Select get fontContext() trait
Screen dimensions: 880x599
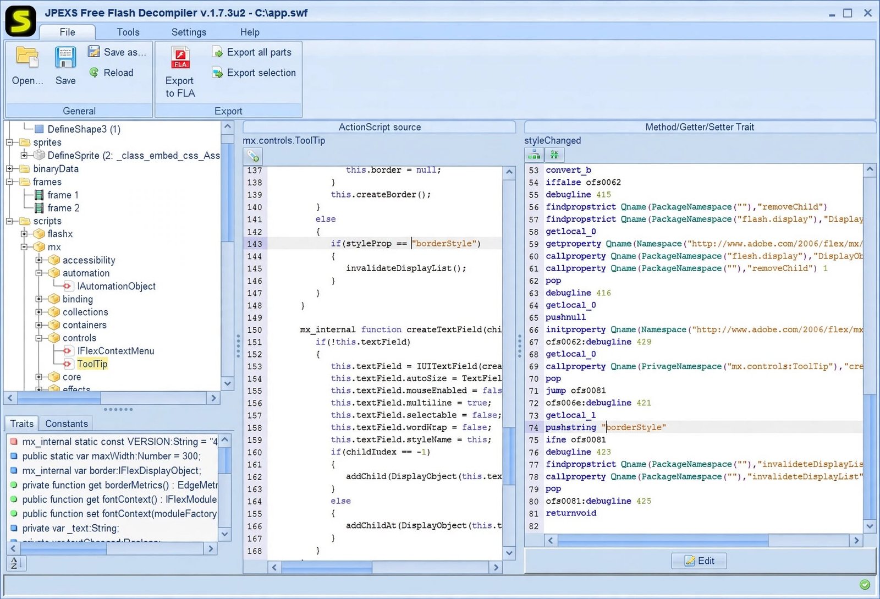113,499
